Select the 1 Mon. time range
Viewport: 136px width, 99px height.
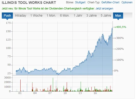(x=51, y=16)
